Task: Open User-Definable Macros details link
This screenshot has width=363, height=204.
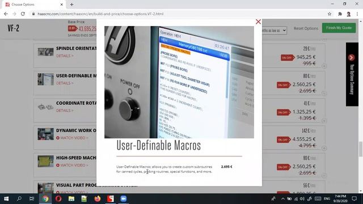Action: point(65,83)
